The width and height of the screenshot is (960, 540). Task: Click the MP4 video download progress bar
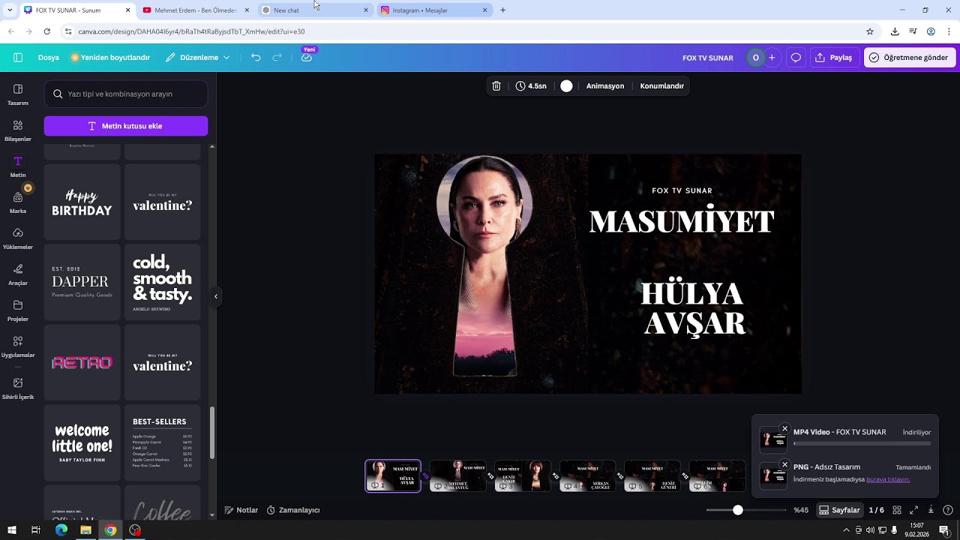(862, 445)
